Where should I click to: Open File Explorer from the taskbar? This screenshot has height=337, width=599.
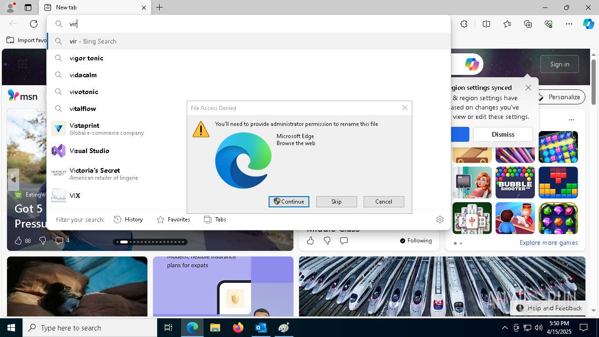[215, 328]
